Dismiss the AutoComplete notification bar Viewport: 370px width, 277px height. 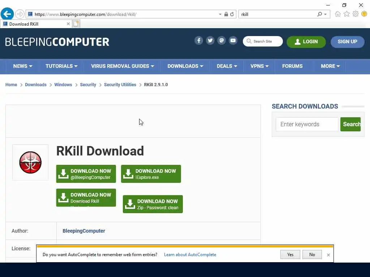(x=328, y=255)
